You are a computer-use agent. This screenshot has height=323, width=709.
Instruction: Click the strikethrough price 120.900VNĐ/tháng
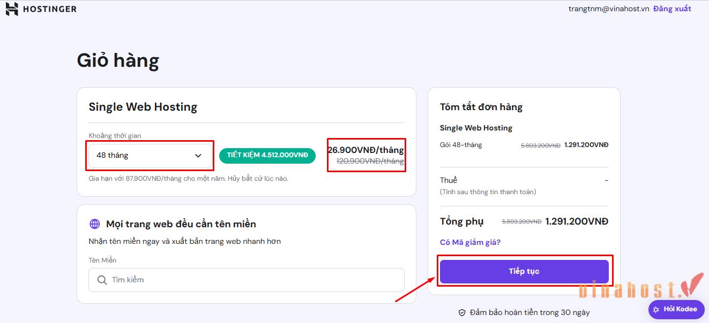pyautogui.click(x=366, y=161)
